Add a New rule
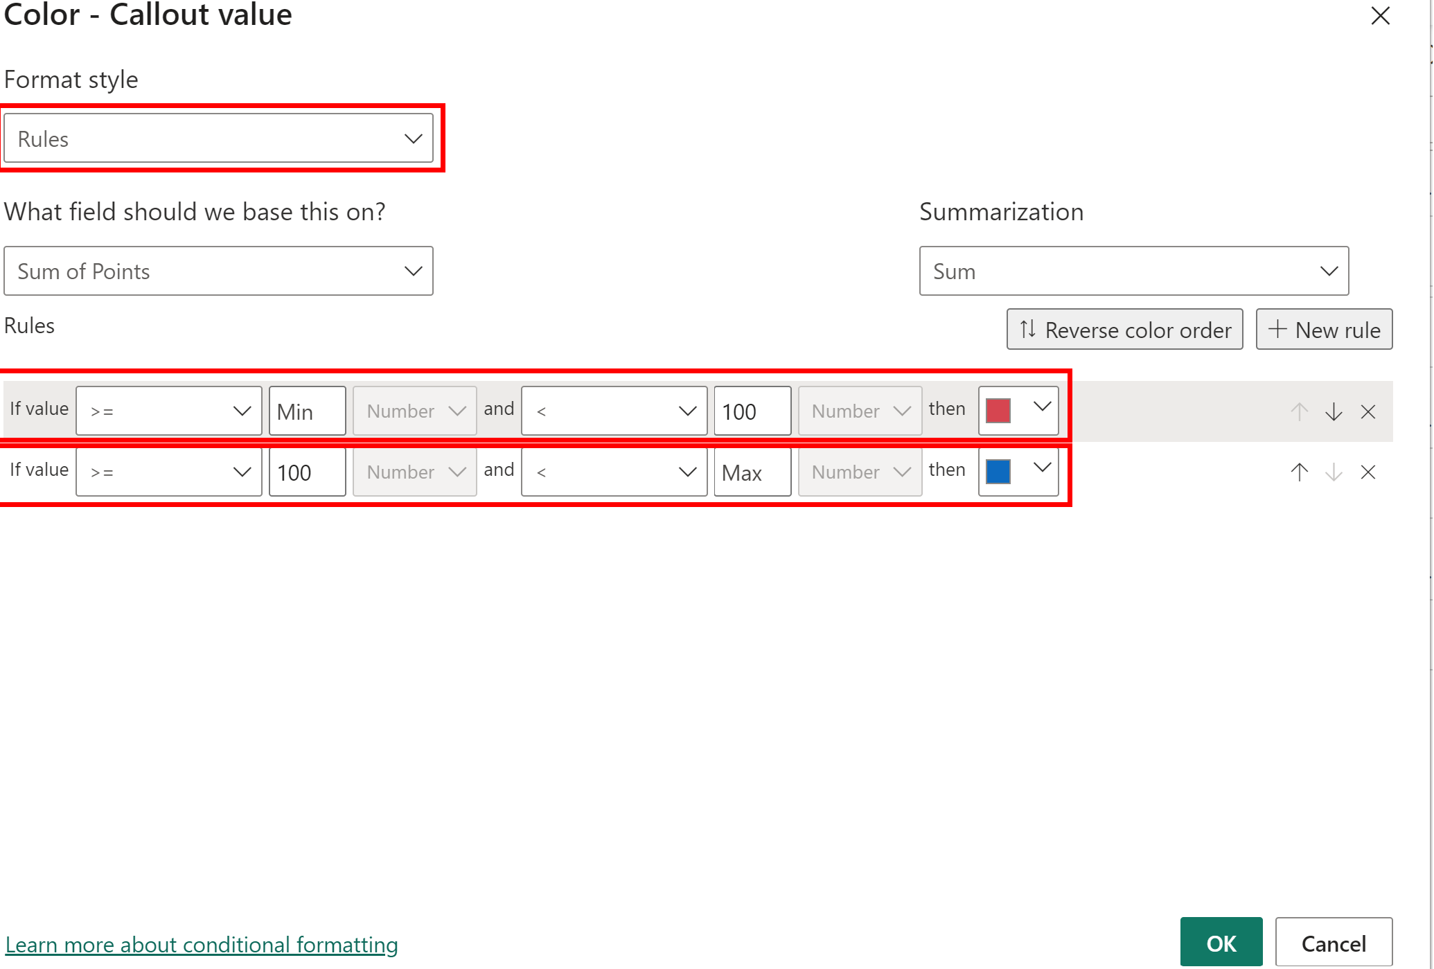The width and height of the screenshot is (1434, 969). pyautogui.click(x=1324, y=330)
